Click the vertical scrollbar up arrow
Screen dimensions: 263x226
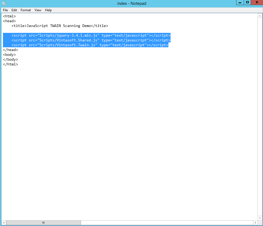point(260,16)
